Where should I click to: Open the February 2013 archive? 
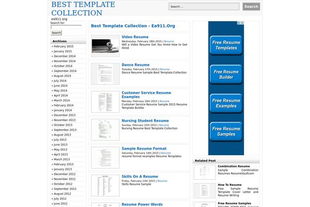tap(64, 164)
